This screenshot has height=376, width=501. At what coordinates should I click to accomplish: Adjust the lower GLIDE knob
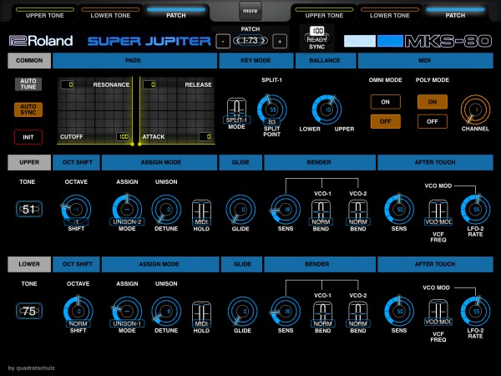(x=242, y=312)
